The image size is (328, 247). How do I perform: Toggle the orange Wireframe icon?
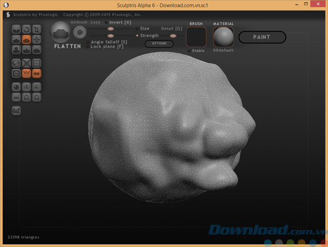(26, 73)
